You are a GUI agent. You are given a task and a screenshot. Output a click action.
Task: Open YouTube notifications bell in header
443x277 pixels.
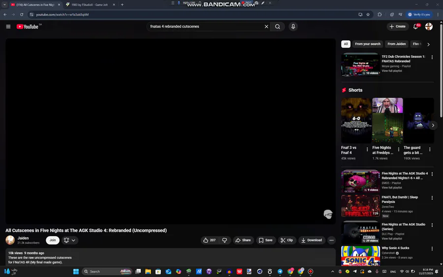pos(416,27)
